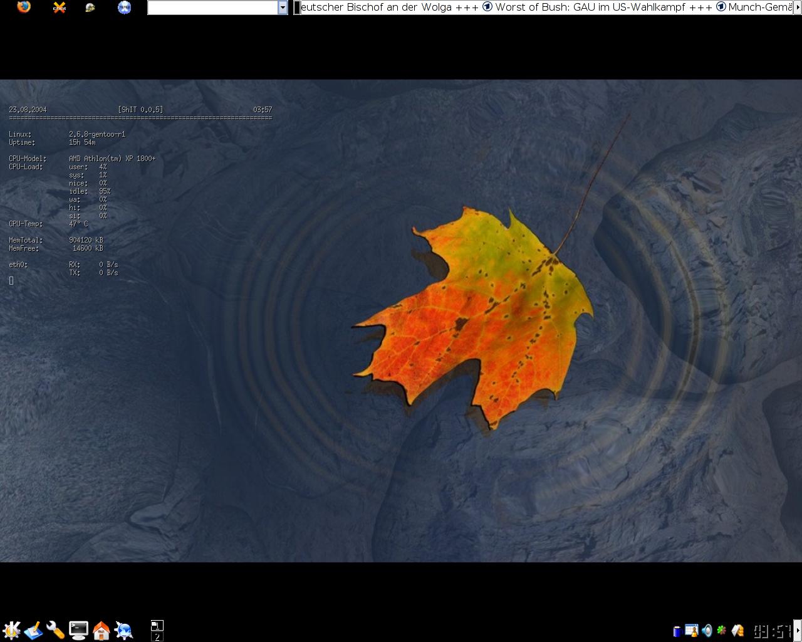Switch to virtual desktop 1

[x=157, y=625]
